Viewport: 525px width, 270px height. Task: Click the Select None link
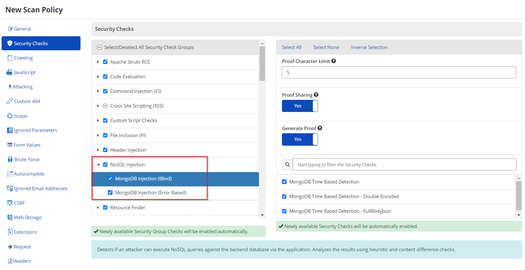click(x=326, y=47)
